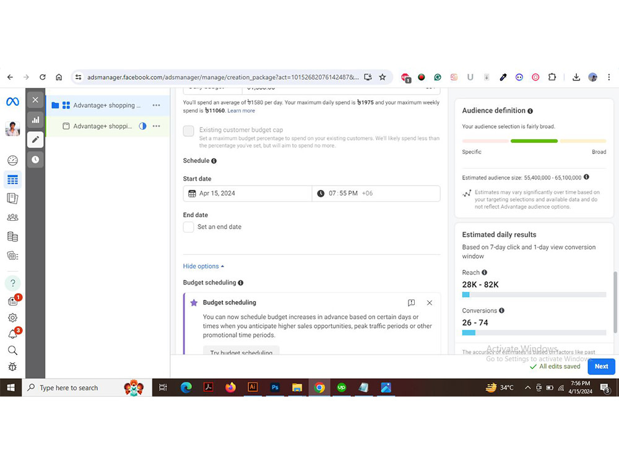Select the Edit pencil icon
This screenshot has height=464, width=619.
click(x=35, y=139)
